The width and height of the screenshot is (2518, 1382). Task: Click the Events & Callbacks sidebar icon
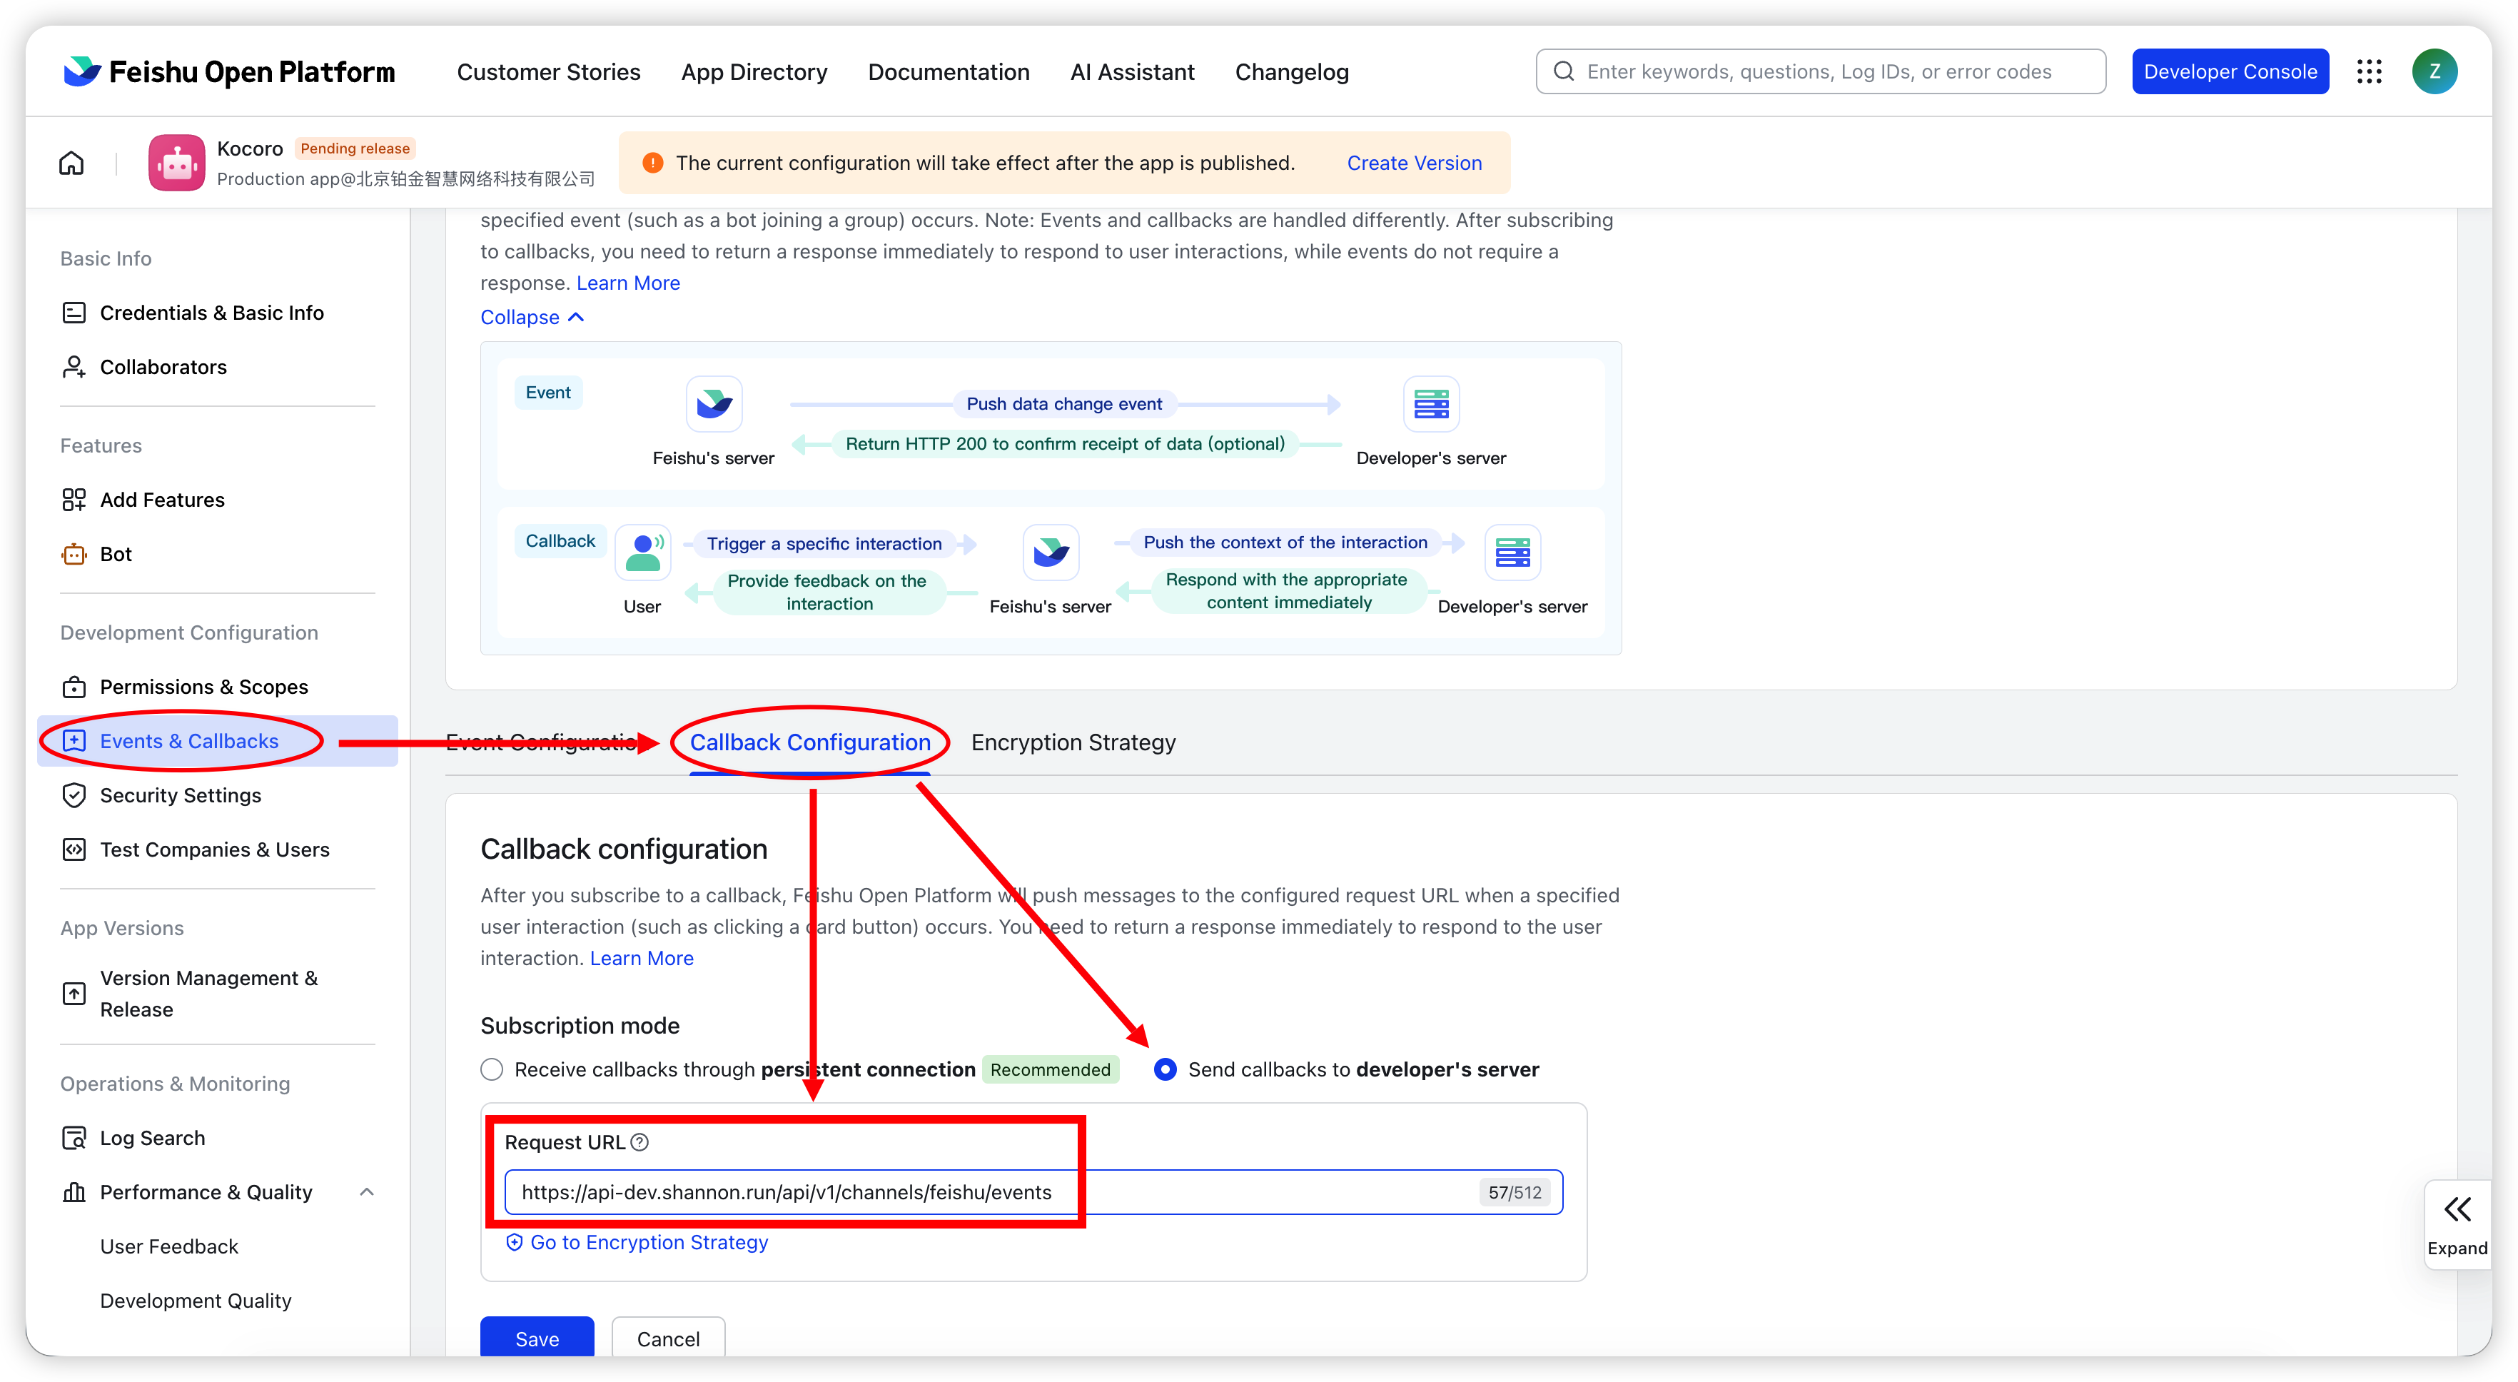pos(74,741)
